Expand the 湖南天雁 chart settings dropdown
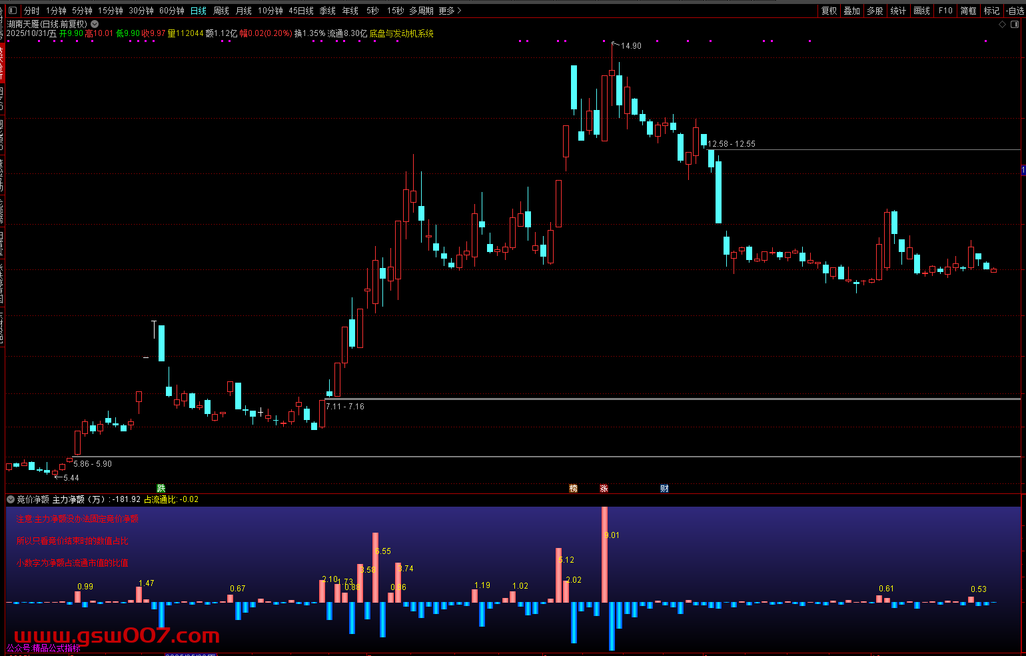The image size is (1026, 656). 95,24
